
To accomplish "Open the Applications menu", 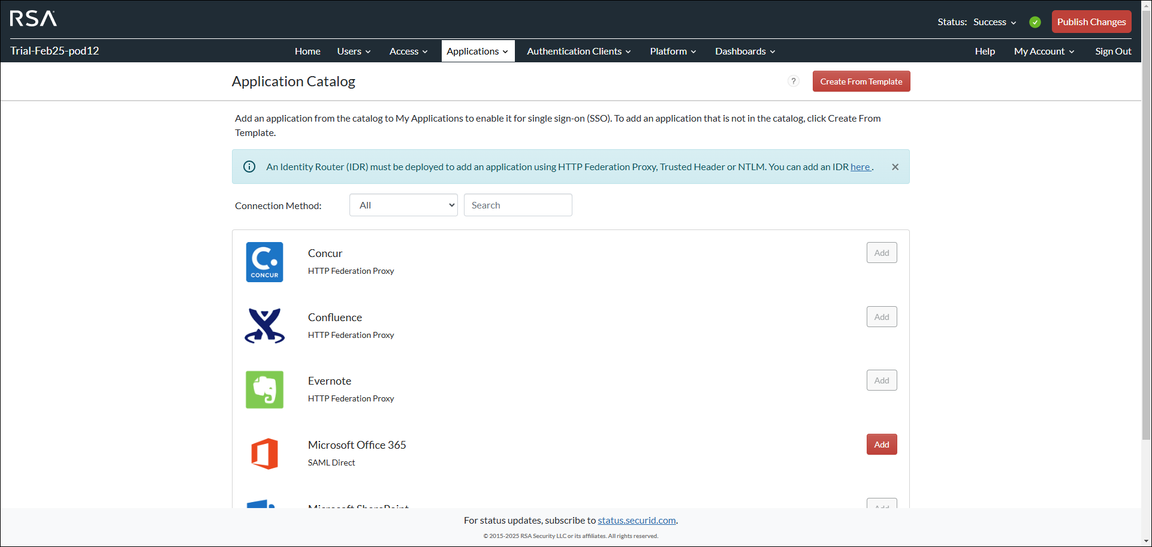I will 477,51.
